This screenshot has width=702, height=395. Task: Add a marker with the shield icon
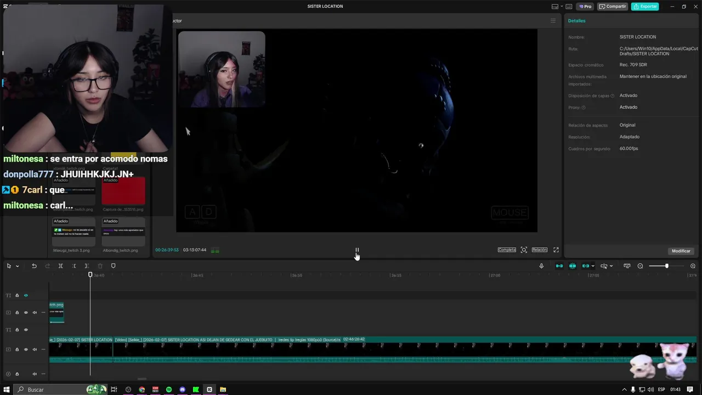(113, 266)
